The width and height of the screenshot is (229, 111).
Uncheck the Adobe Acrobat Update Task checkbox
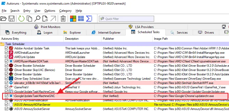coord(6,48)
